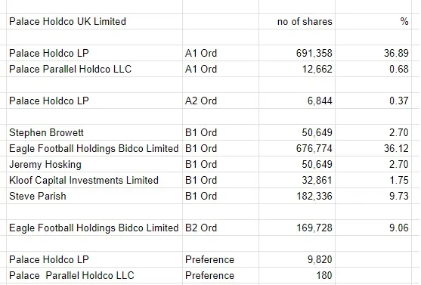
Task: Click the 182,336 shares cell
Action: click(297, 196)
